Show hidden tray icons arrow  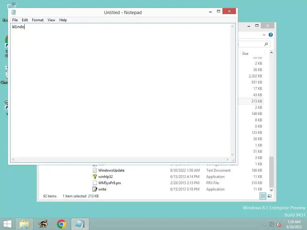click(264, 224)
